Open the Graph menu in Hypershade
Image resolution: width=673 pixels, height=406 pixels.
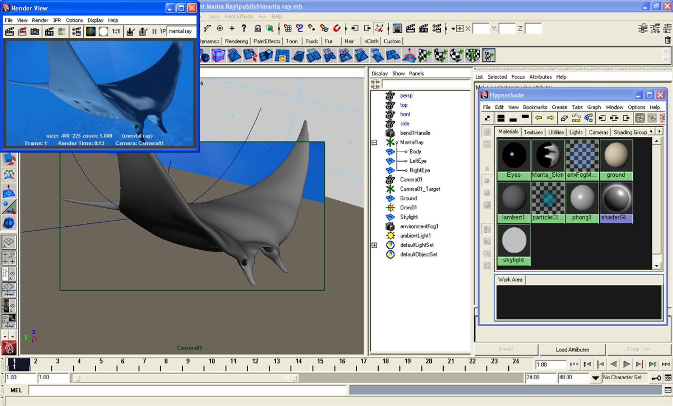click(x=594, y=107)
